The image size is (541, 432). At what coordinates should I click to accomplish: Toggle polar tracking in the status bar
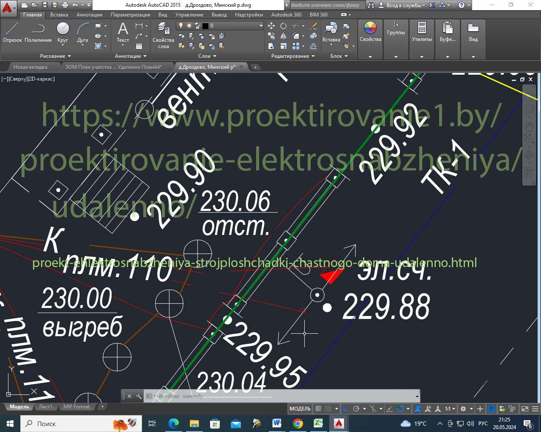coord(356,409)
